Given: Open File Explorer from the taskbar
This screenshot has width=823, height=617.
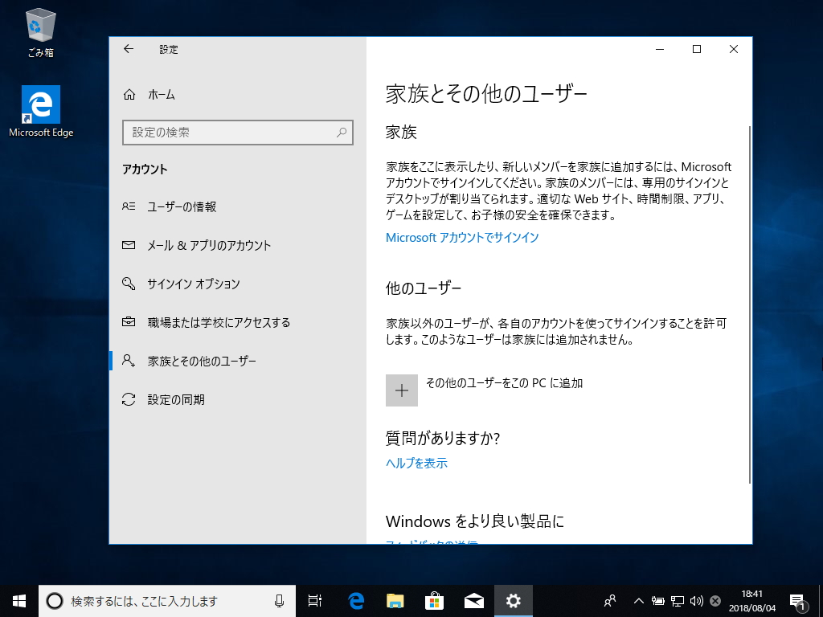Looking at the screenshot, I should pos(394,600).
